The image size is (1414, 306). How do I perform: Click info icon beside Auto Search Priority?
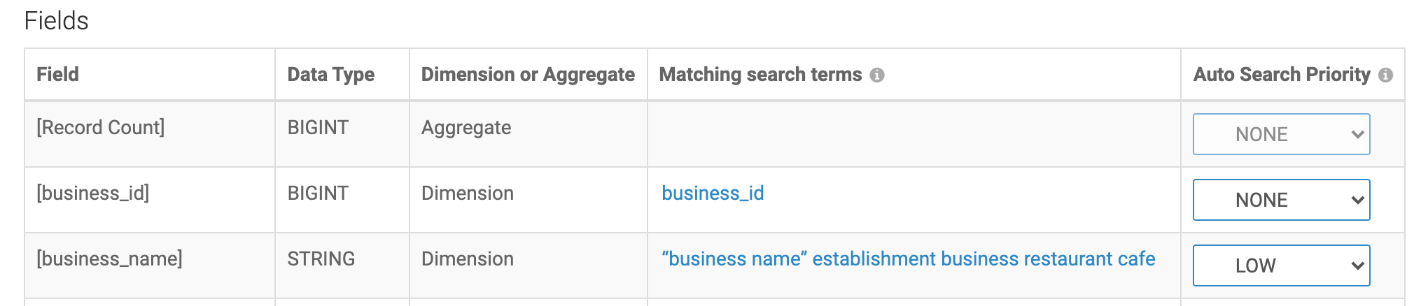tap(1385, 75)
